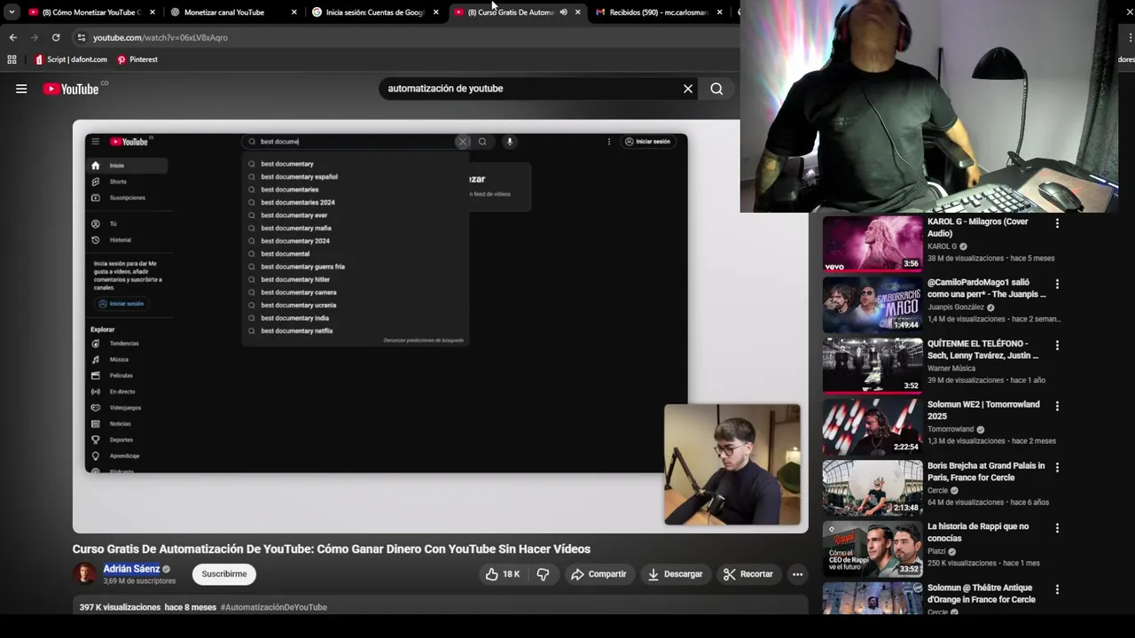Go back with the browser arrow
This screenshot has height=638, width=1135.
tap(12, 37)
